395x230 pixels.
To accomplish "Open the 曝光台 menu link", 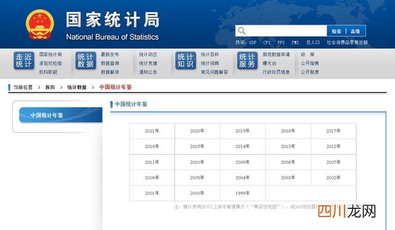I will (269, 63).
